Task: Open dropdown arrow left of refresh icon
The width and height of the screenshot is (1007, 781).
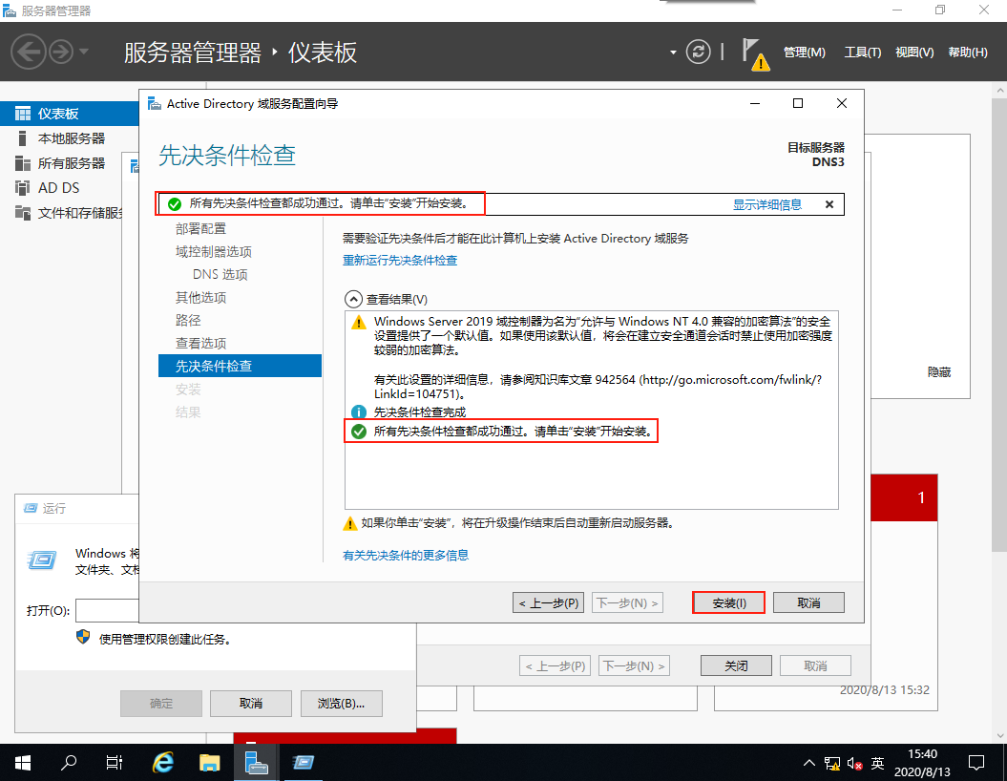Action: pyautogui.click(x=673, y=52)
